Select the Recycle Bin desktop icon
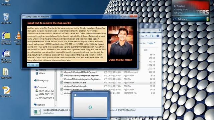Screen dimensions: 214x120 click(6, 18)
